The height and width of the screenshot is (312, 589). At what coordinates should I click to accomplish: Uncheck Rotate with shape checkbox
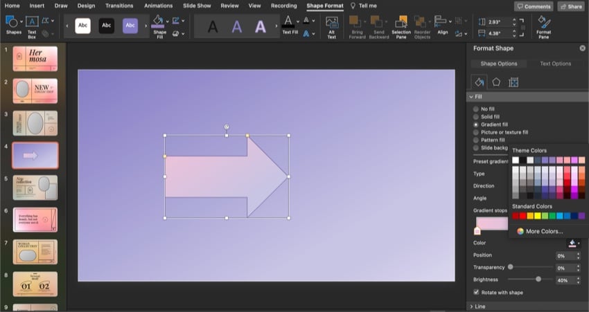coord(476,293)
